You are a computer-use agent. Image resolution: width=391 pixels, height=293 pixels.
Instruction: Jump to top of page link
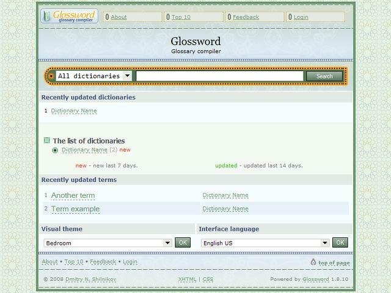(x=334, y=262)
